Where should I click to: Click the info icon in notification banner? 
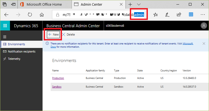point(47,43)
